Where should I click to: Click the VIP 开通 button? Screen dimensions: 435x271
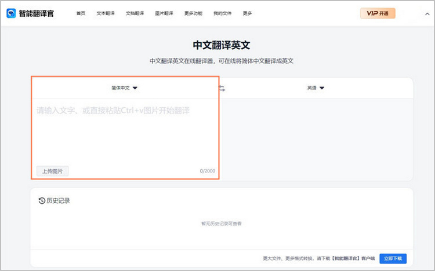pyautogui.click(x=378, y=13)
